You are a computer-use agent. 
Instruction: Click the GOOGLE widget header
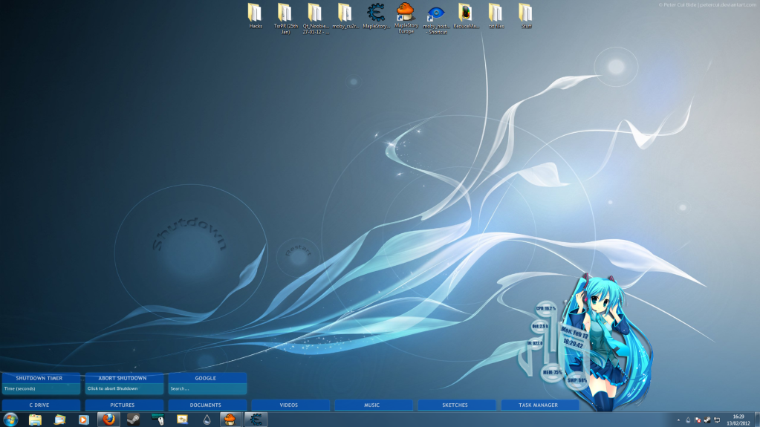point(206,378)
